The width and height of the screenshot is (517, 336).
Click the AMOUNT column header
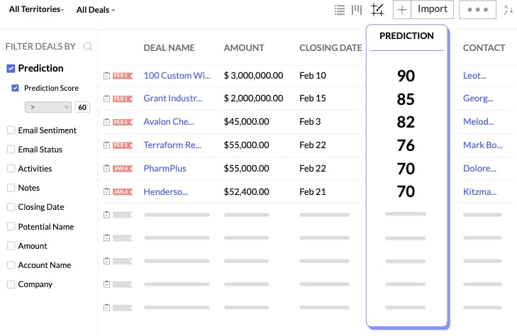pyautogui.click(x=244, y=48)
